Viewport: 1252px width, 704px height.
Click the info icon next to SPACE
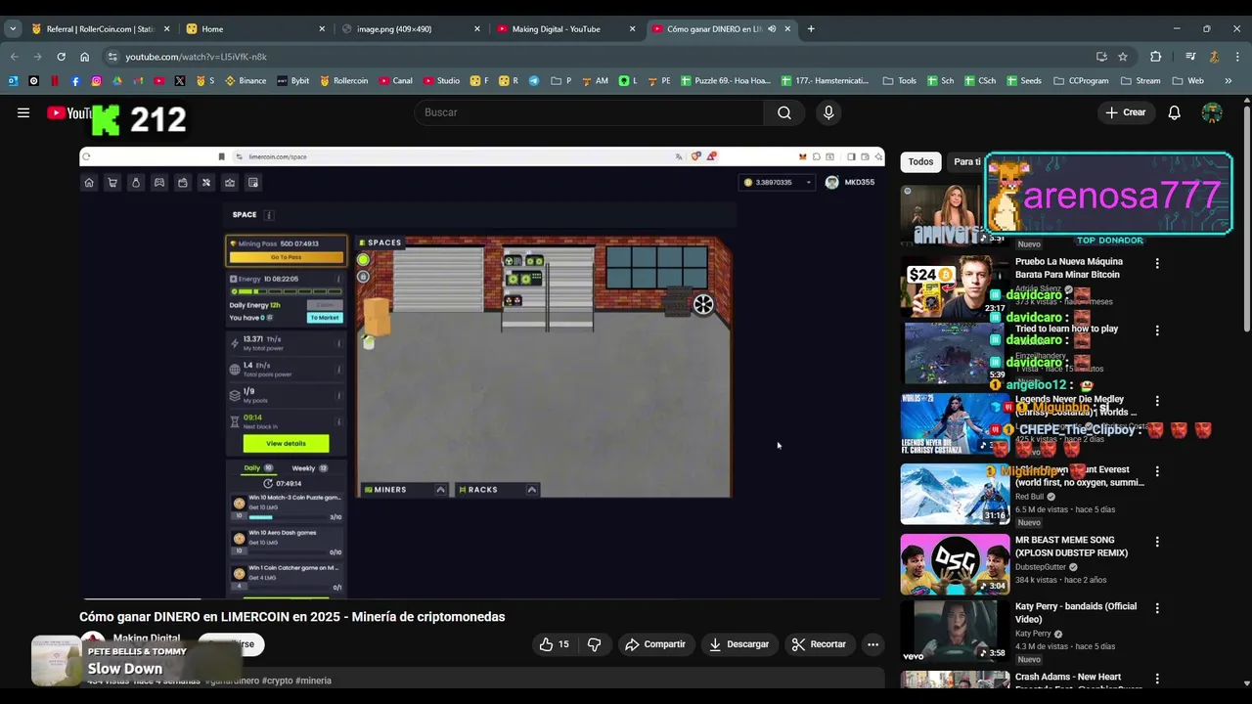click(269, 215)
